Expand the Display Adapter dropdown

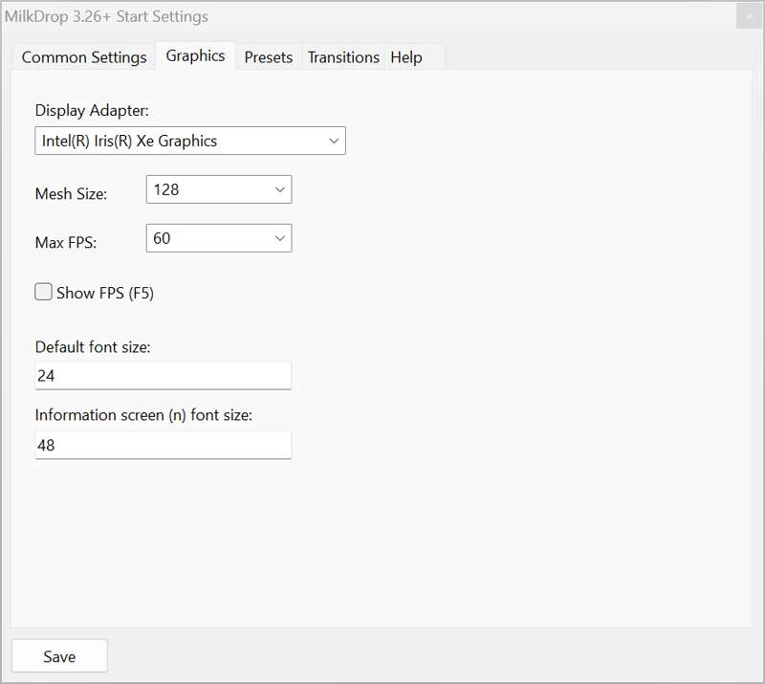point(190,141)
